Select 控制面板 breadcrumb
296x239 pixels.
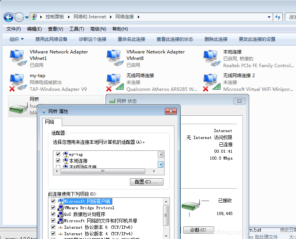pos(55,17)
